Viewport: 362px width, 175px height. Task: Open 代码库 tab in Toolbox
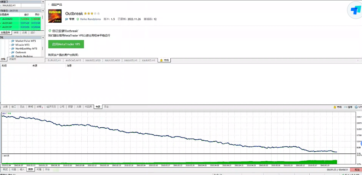[88, 107]
